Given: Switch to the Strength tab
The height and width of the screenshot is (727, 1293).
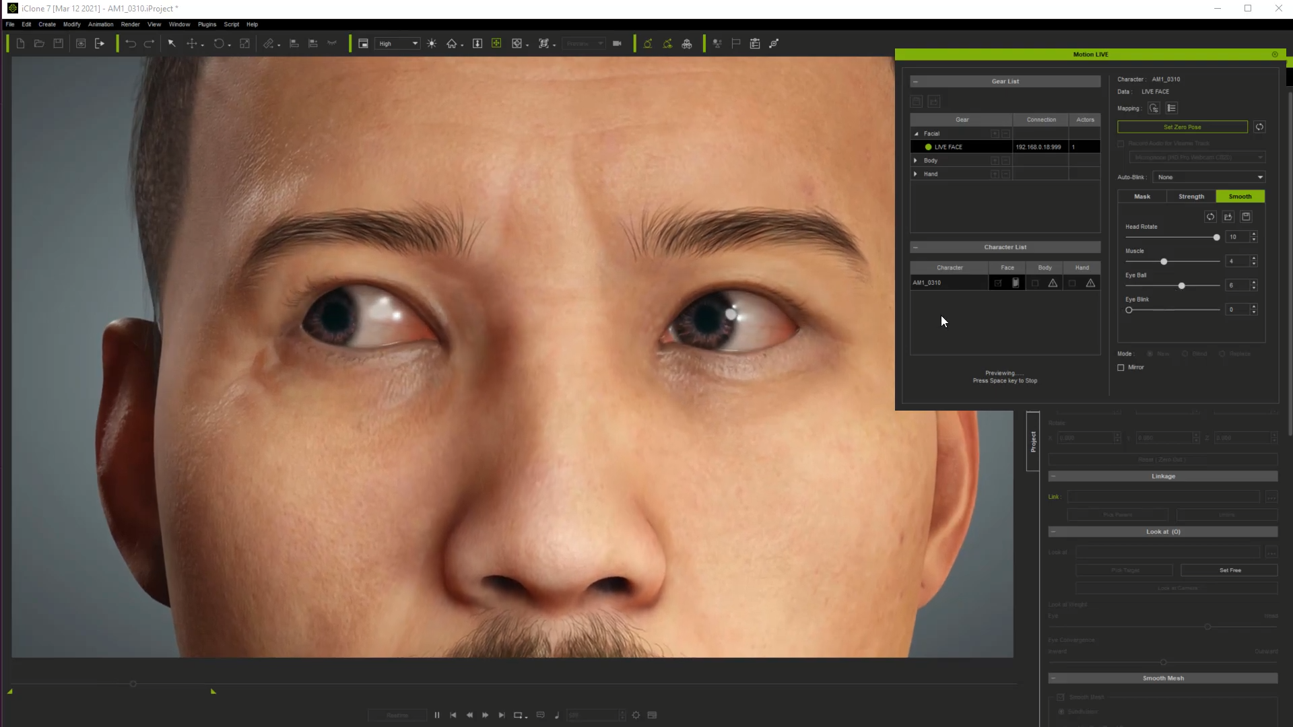Looking at the screenshot, I should click(1191, 197).
